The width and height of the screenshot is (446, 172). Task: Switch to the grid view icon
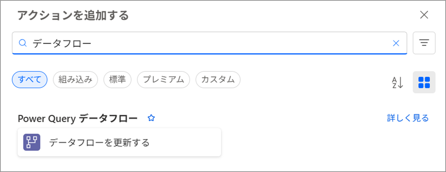coord(424,82)
